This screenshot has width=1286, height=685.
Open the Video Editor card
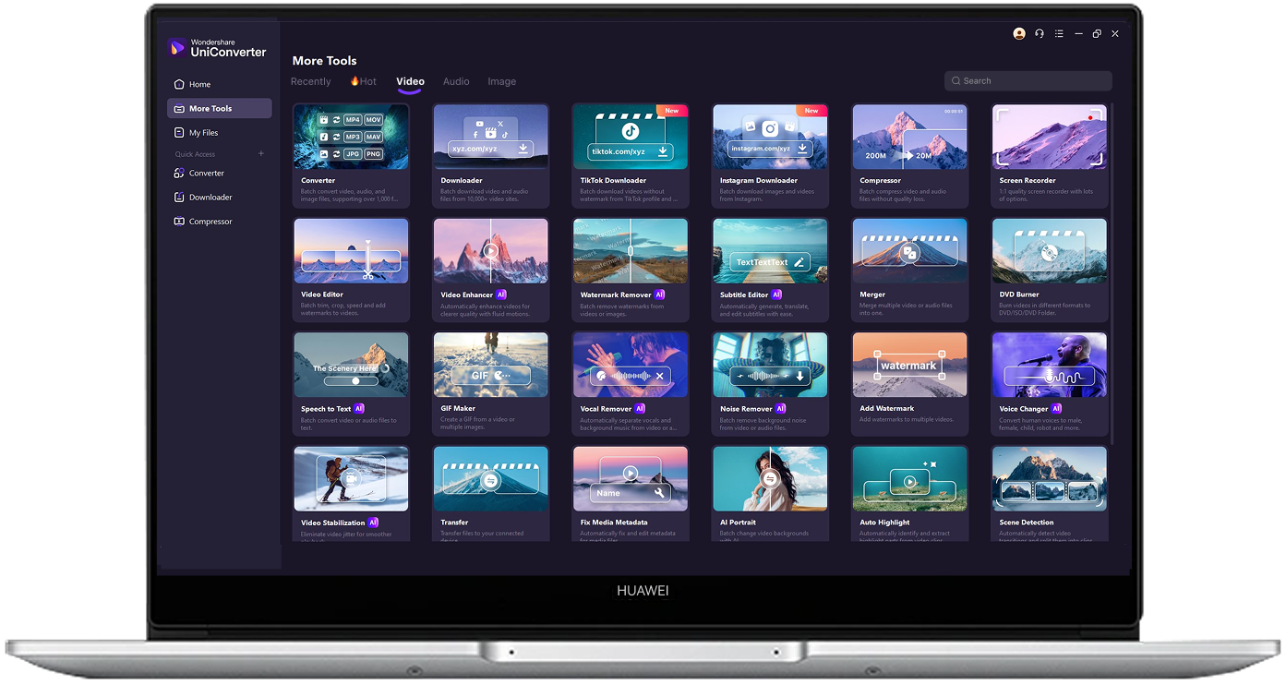351,270
